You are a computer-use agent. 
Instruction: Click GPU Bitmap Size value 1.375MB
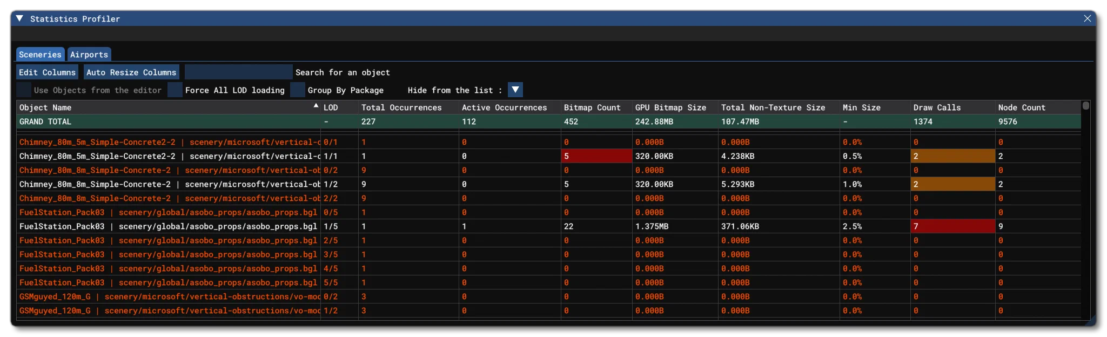pyautogui.click(x=652, y=226)
